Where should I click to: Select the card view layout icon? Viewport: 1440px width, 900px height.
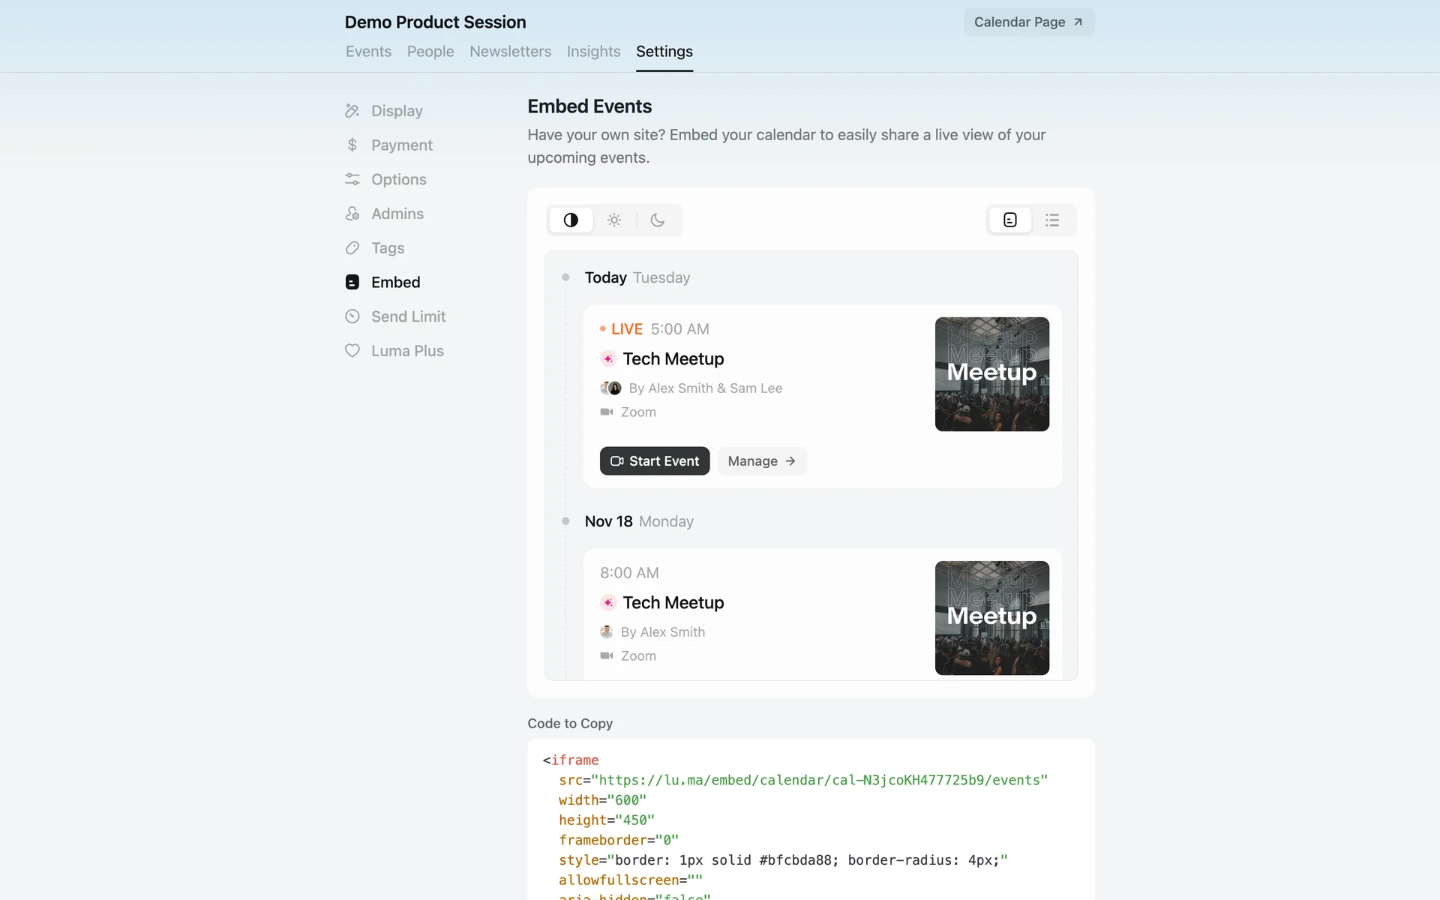pyautogui.click(x=1010, y=220)
